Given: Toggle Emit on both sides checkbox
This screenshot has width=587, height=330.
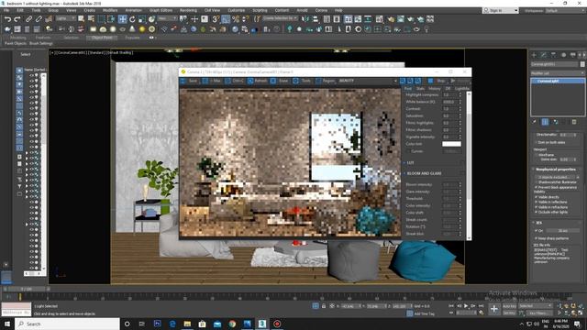Looking at the screenshot, I should (x=536, y=143).
